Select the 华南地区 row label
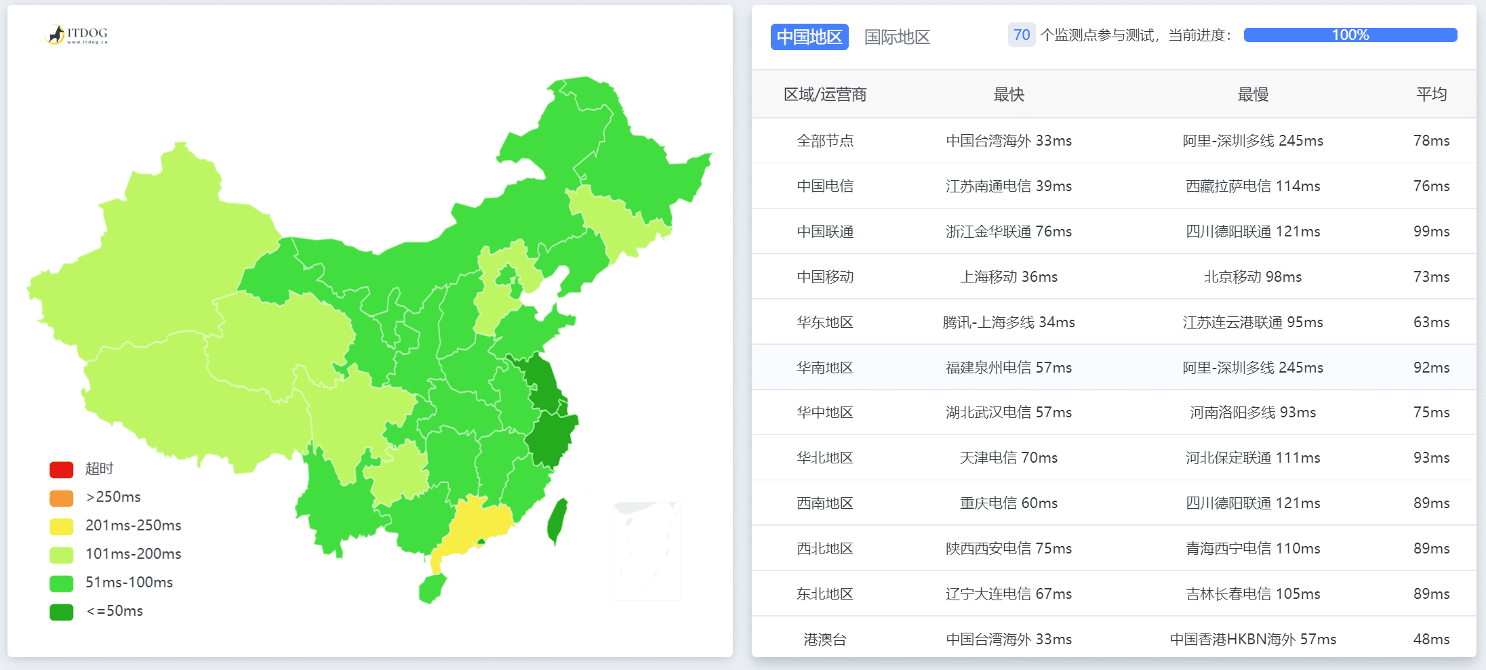This screenshot has width=1486, height=670. click(x=825, y=368)
